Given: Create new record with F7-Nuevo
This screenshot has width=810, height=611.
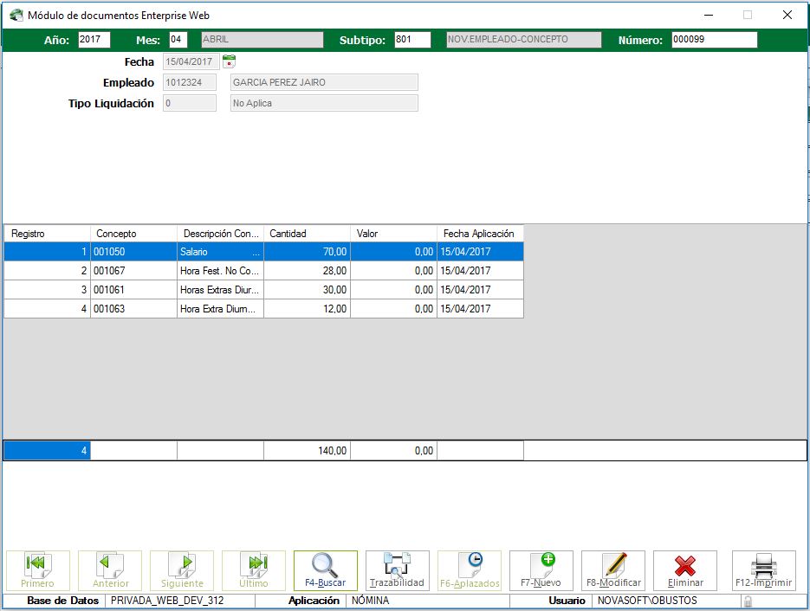Looking at the screenshot, I should (541, 570).
